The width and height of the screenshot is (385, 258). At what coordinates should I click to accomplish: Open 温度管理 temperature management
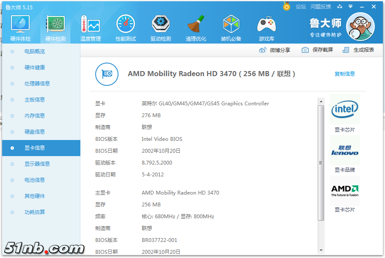coord(91,28)
